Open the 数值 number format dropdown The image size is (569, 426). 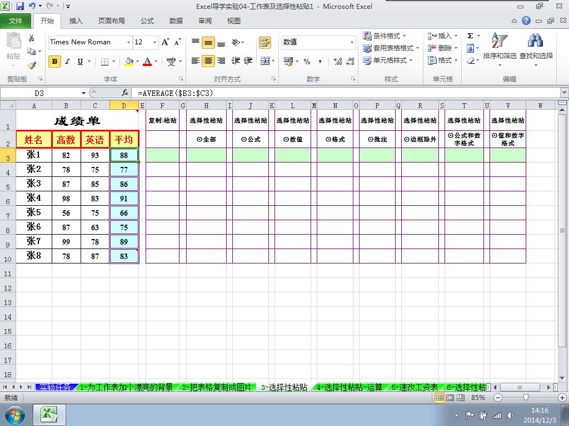tap(352, 42)
